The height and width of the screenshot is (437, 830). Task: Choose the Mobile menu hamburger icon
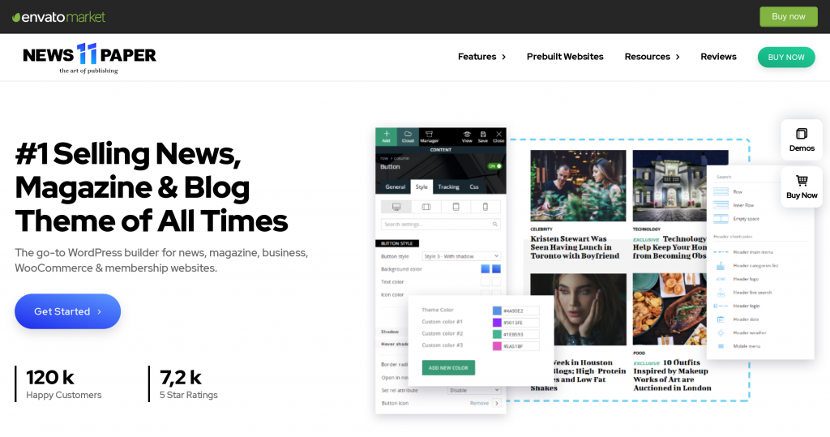click(x=721, y=346)
